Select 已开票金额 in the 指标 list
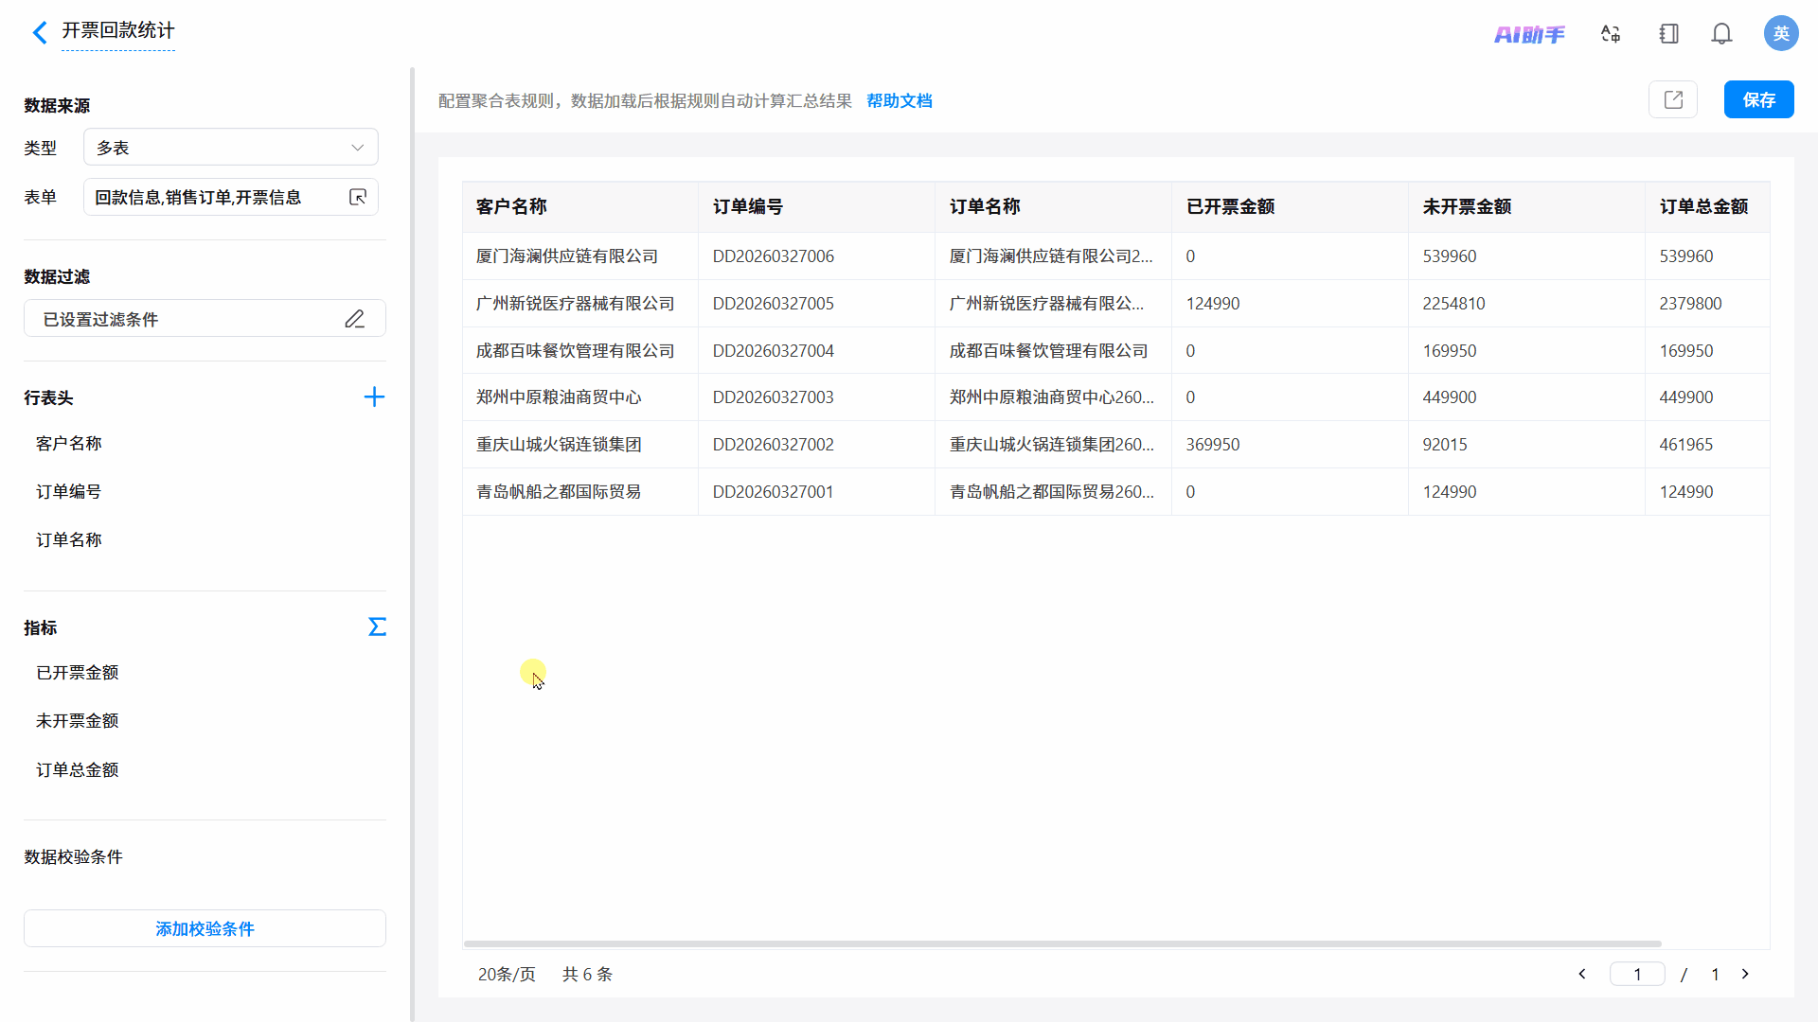Image resolution: width=1818 pixels, height=1022 pixels. [x=78, y=672]
